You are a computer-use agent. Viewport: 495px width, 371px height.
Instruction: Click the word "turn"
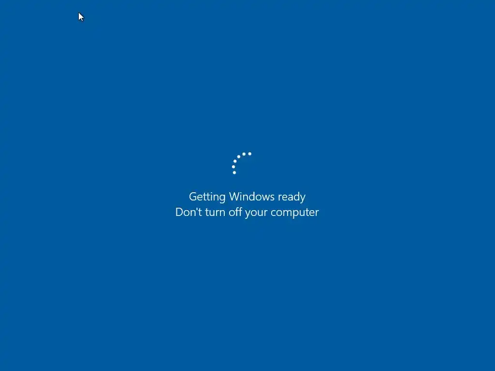coord(215,213)
